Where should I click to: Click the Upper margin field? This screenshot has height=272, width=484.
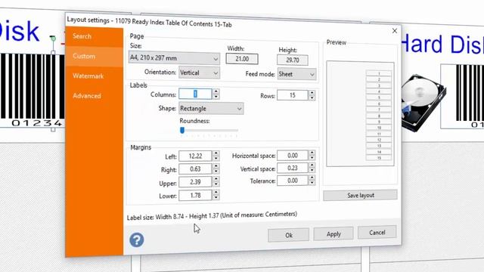[x=195, y=182]
